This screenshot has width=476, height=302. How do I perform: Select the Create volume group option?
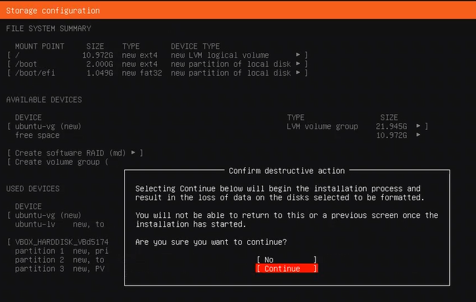point(59,162)
